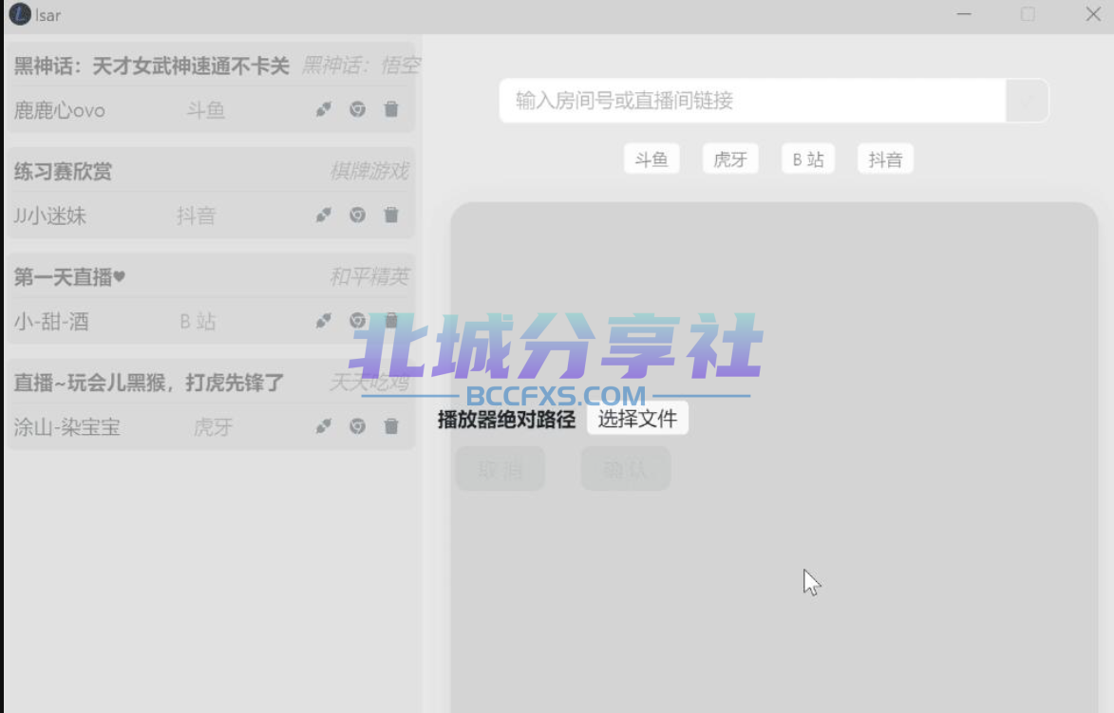Click the 选择文件 file chooser button
Screen dimensions: 1114x713
point(637,419)
